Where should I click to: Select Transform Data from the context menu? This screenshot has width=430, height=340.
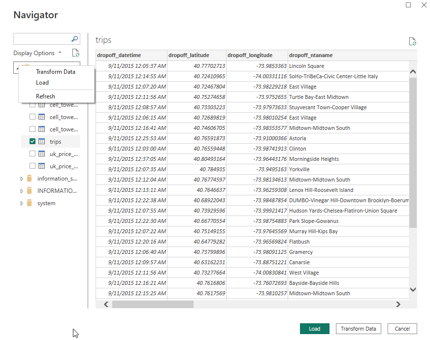point(56,72)
